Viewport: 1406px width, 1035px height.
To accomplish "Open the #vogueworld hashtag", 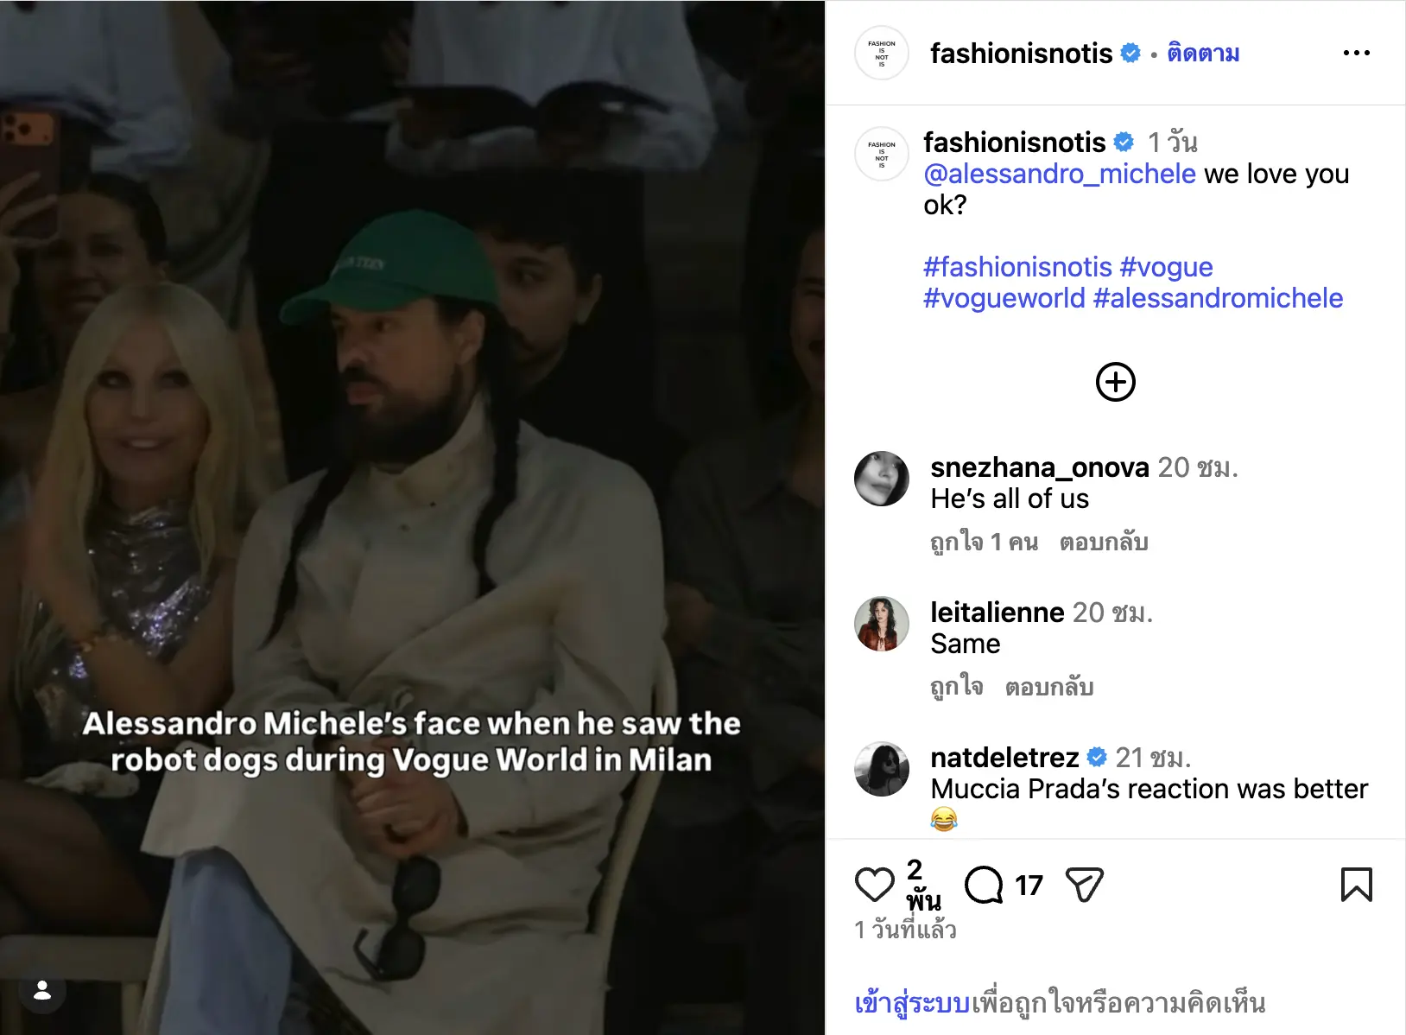I will 1004,298.
